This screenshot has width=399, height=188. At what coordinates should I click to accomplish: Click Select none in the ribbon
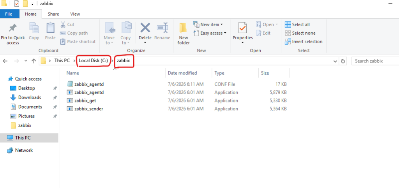point(300,33)
